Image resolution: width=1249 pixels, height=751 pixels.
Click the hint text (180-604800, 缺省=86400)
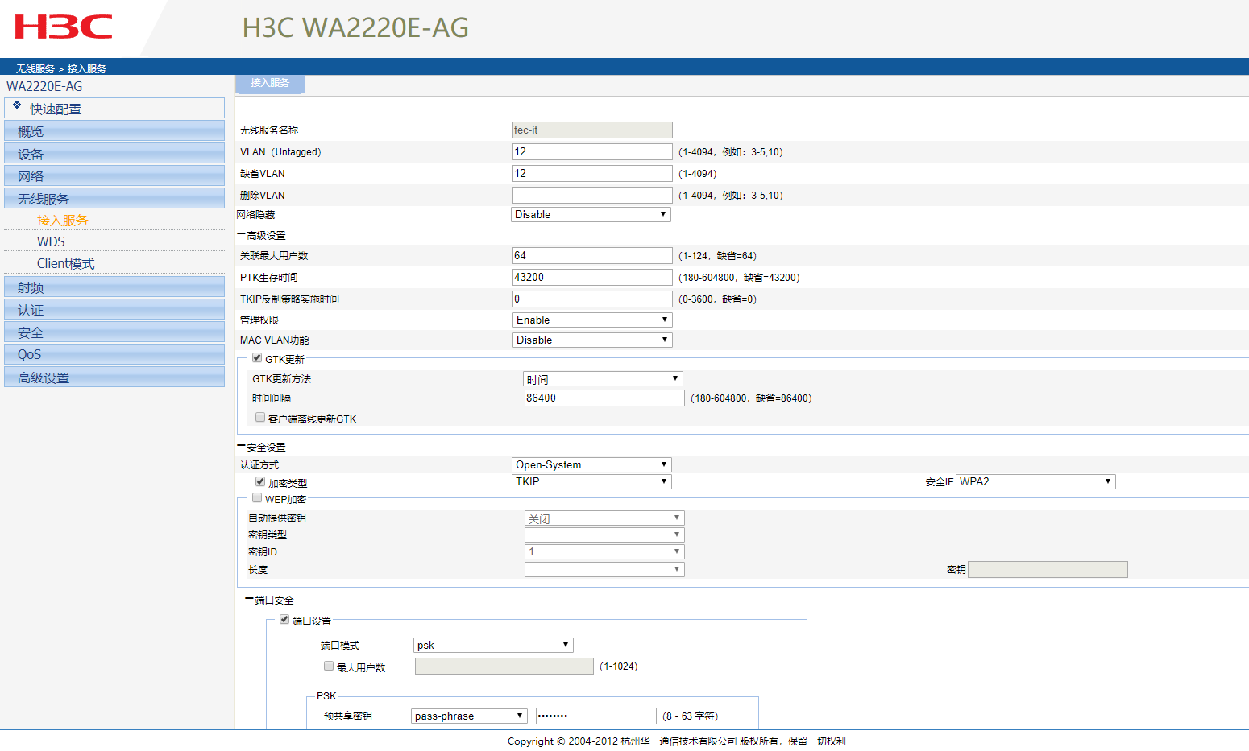pos(751,398)
